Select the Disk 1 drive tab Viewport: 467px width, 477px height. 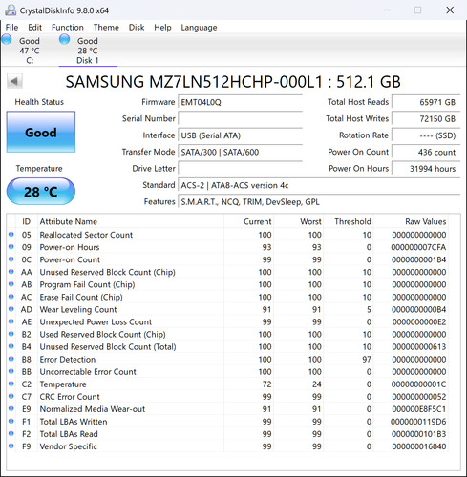(x=88, y=51)
